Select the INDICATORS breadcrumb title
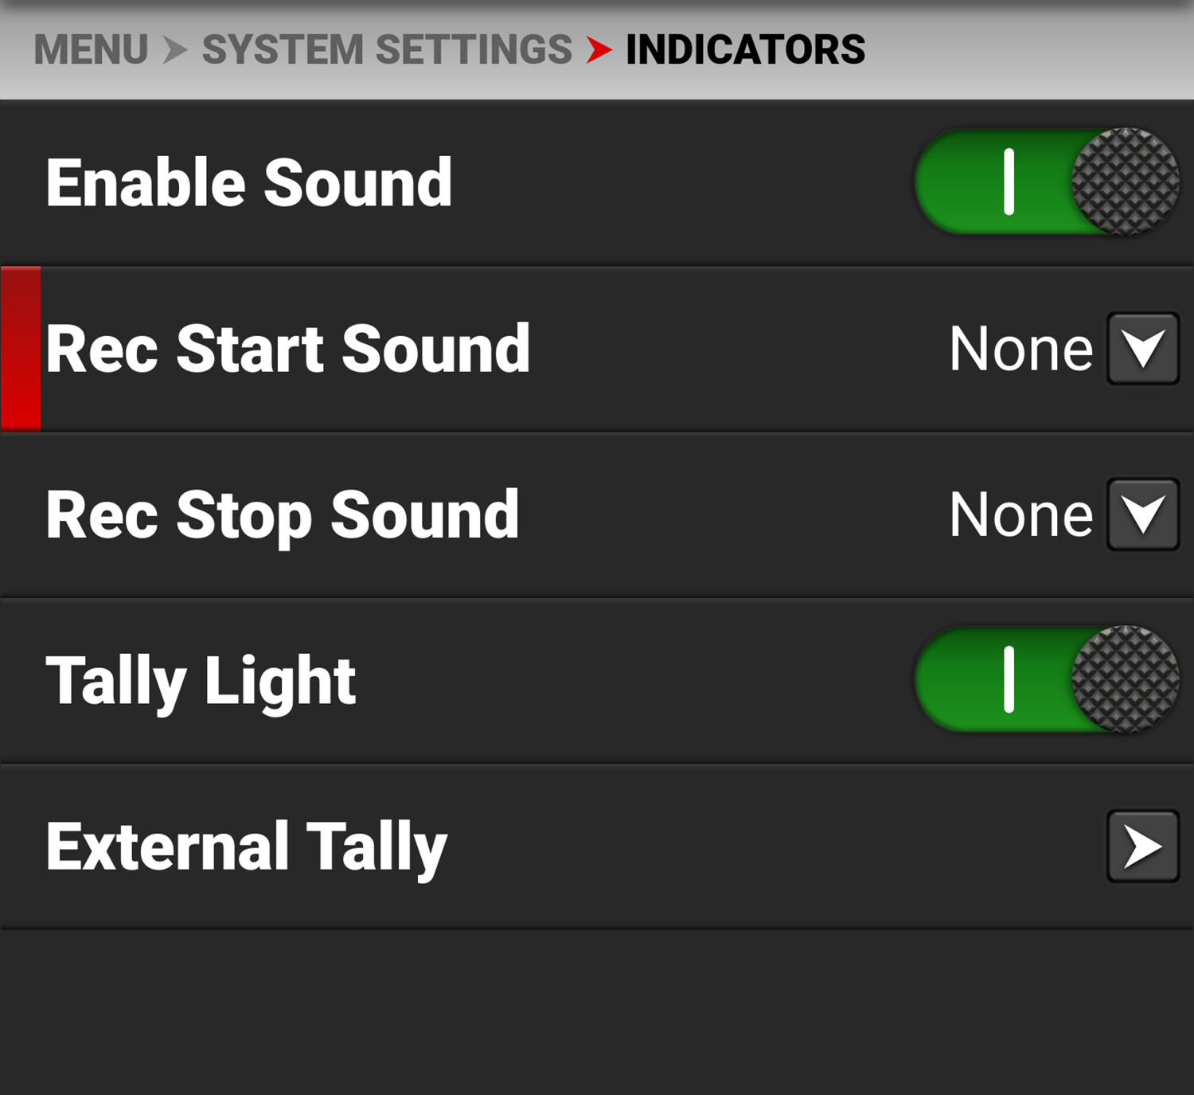 click(745, 50)
